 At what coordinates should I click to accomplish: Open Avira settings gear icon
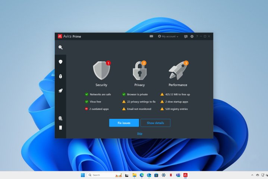pos(192,37)
